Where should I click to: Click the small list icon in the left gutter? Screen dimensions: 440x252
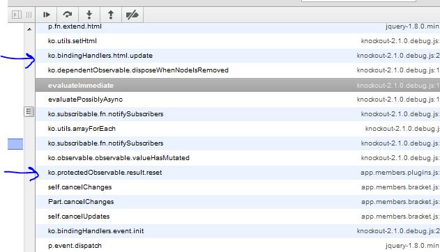point(29,111)
